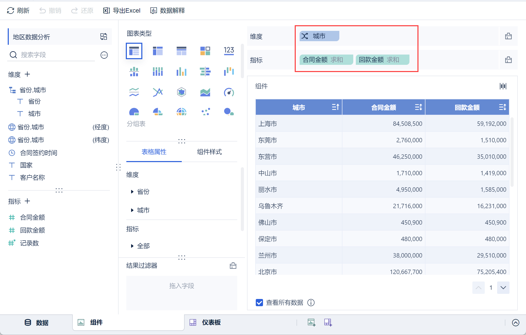
Task: Click 导出Excel button
Action: pyautogui.click(x=122, y=11)
